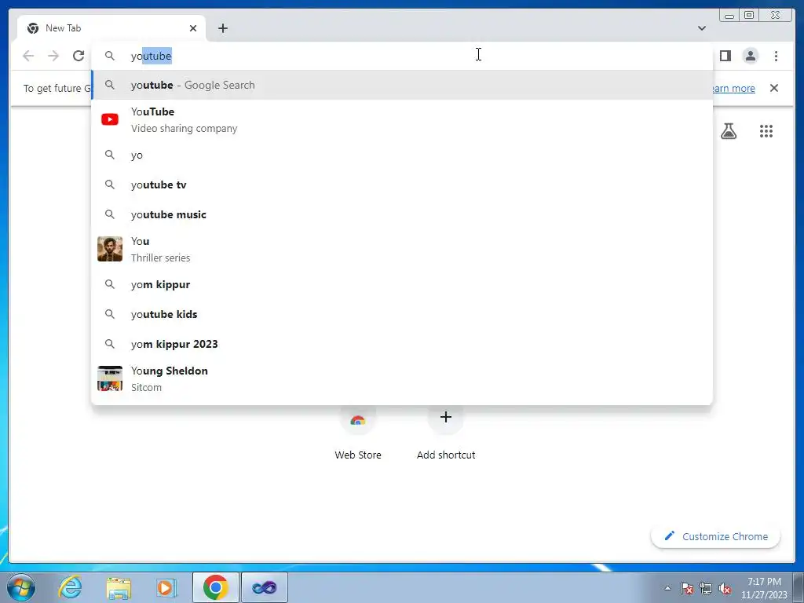Click the Young Sheldon thumbnail
804x603 pixels.
tap(110, 379)
